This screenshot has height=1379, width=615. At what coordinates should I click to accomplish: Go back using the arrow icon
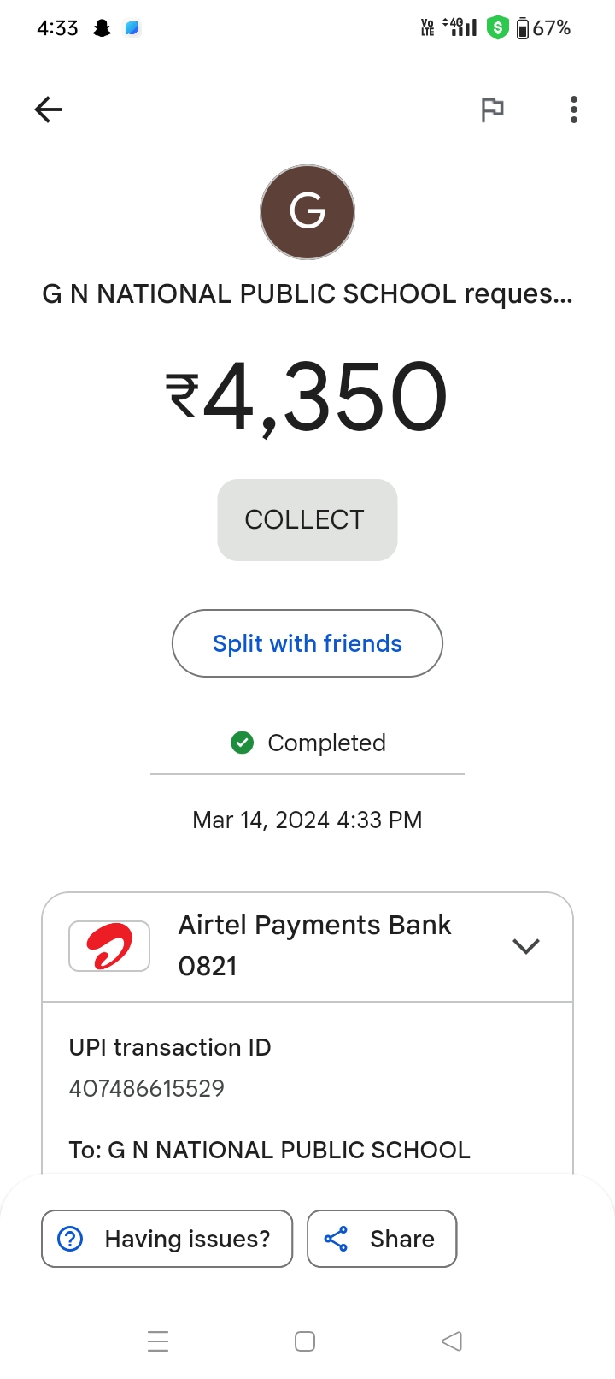click(48, 109)
